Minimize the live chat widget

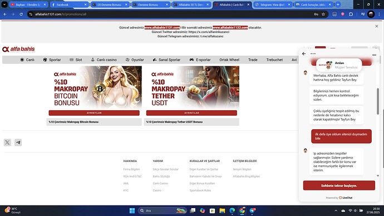(x=374, y=55)
